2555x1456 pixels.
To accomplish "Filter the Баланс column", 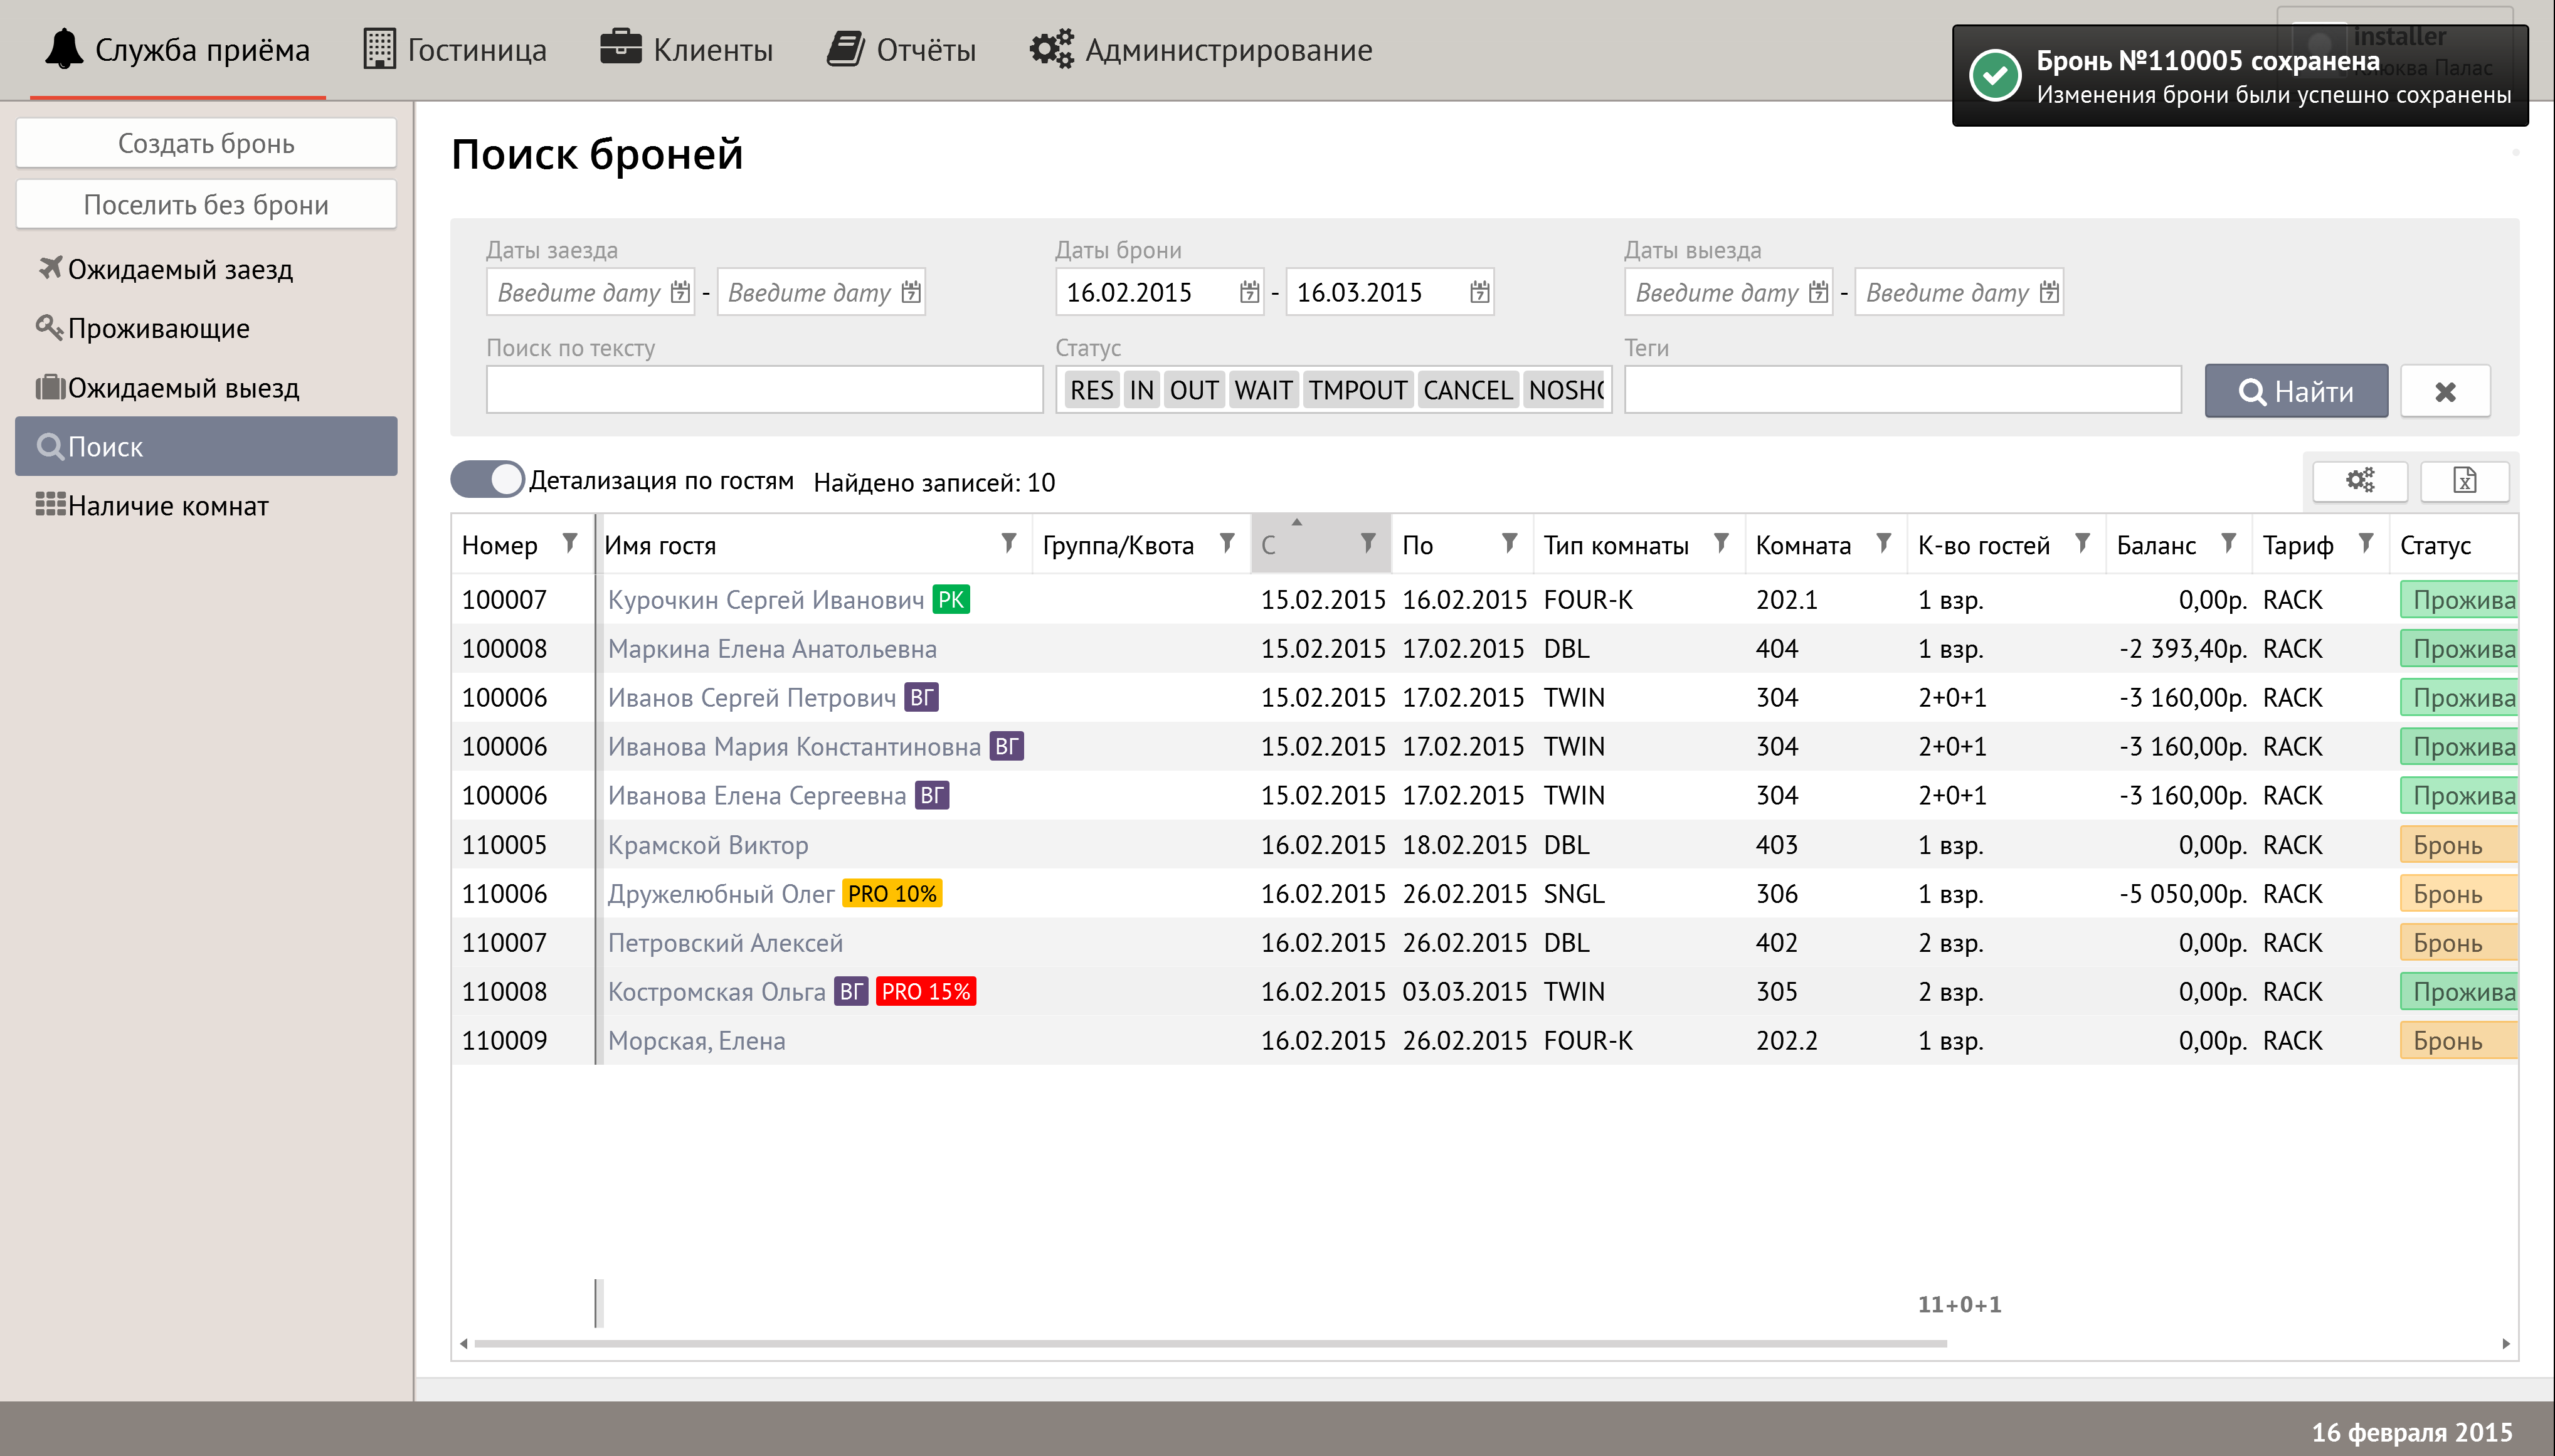I will [x=2228, y=543].
